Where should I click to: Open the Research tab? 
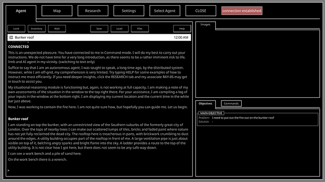pos(93,11)
